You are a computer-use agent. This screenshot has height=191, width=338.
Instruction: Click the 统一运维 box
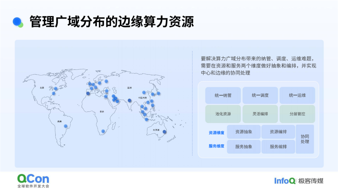click(x=297, y=95)
